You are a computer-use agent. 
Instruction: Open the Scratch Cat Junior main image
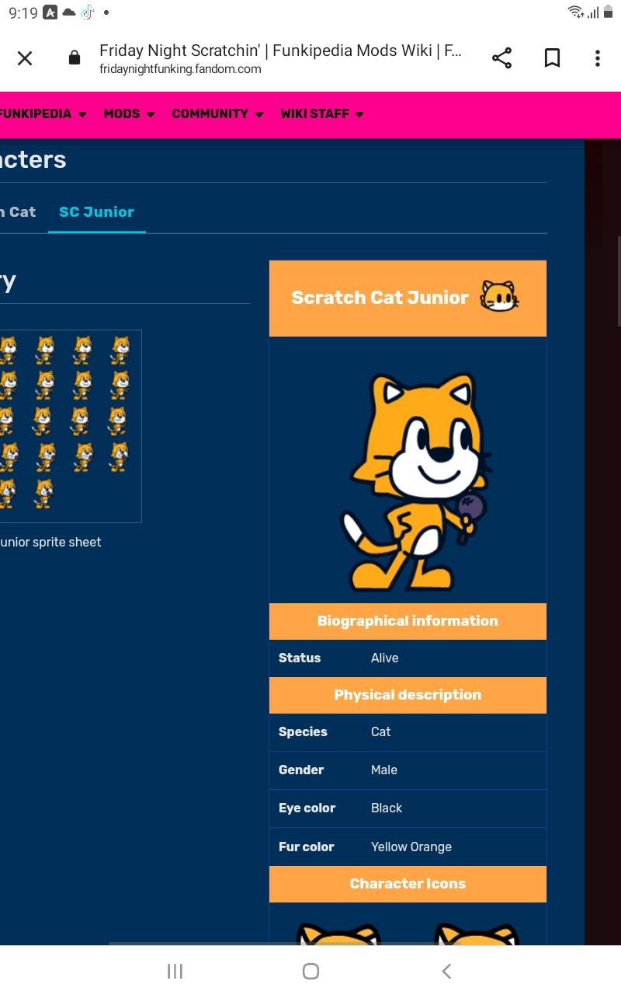(417, 483)
